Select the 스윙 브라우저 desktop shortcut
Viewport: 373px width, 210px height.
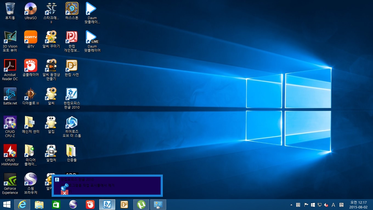point(31,184)
